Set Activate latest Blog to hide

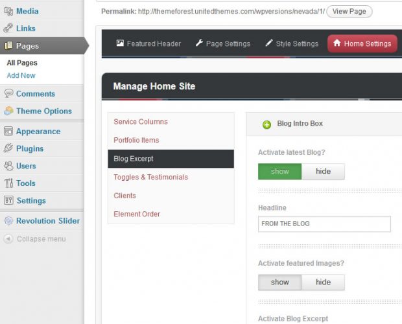323,172
